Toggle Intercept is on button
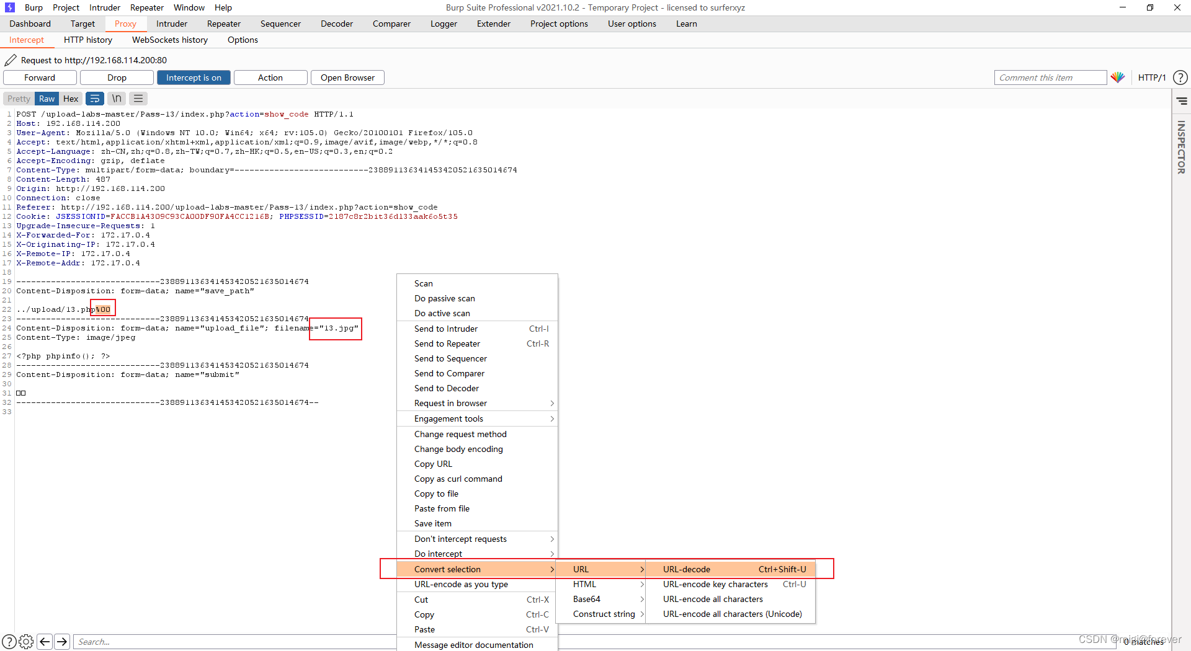The height and width of the screenshot is (651, 1191). point(194,77)
